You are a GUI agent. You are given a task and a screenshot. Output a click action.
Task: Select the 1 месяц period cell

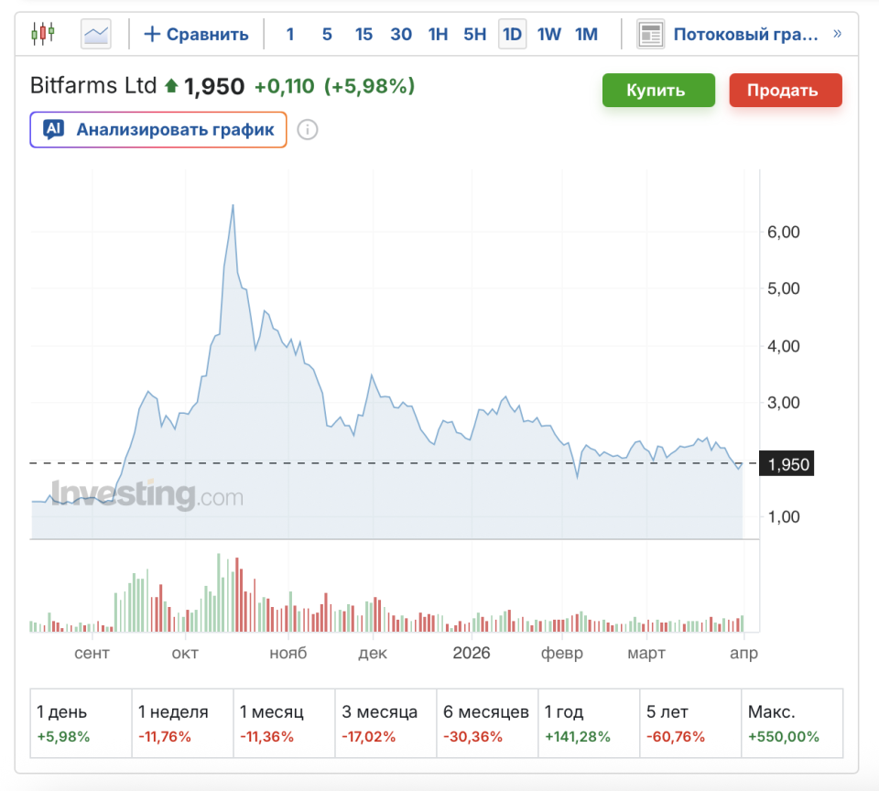[x=284, y=723]
